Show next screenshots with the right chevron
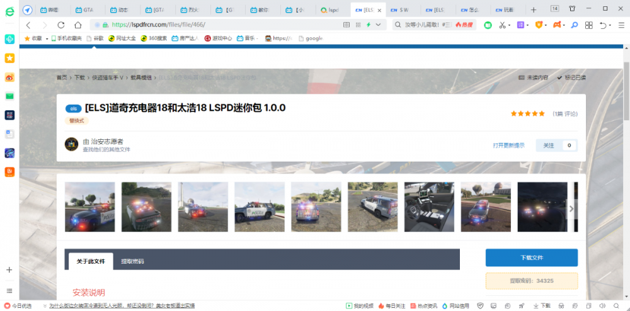 point(572,208)
